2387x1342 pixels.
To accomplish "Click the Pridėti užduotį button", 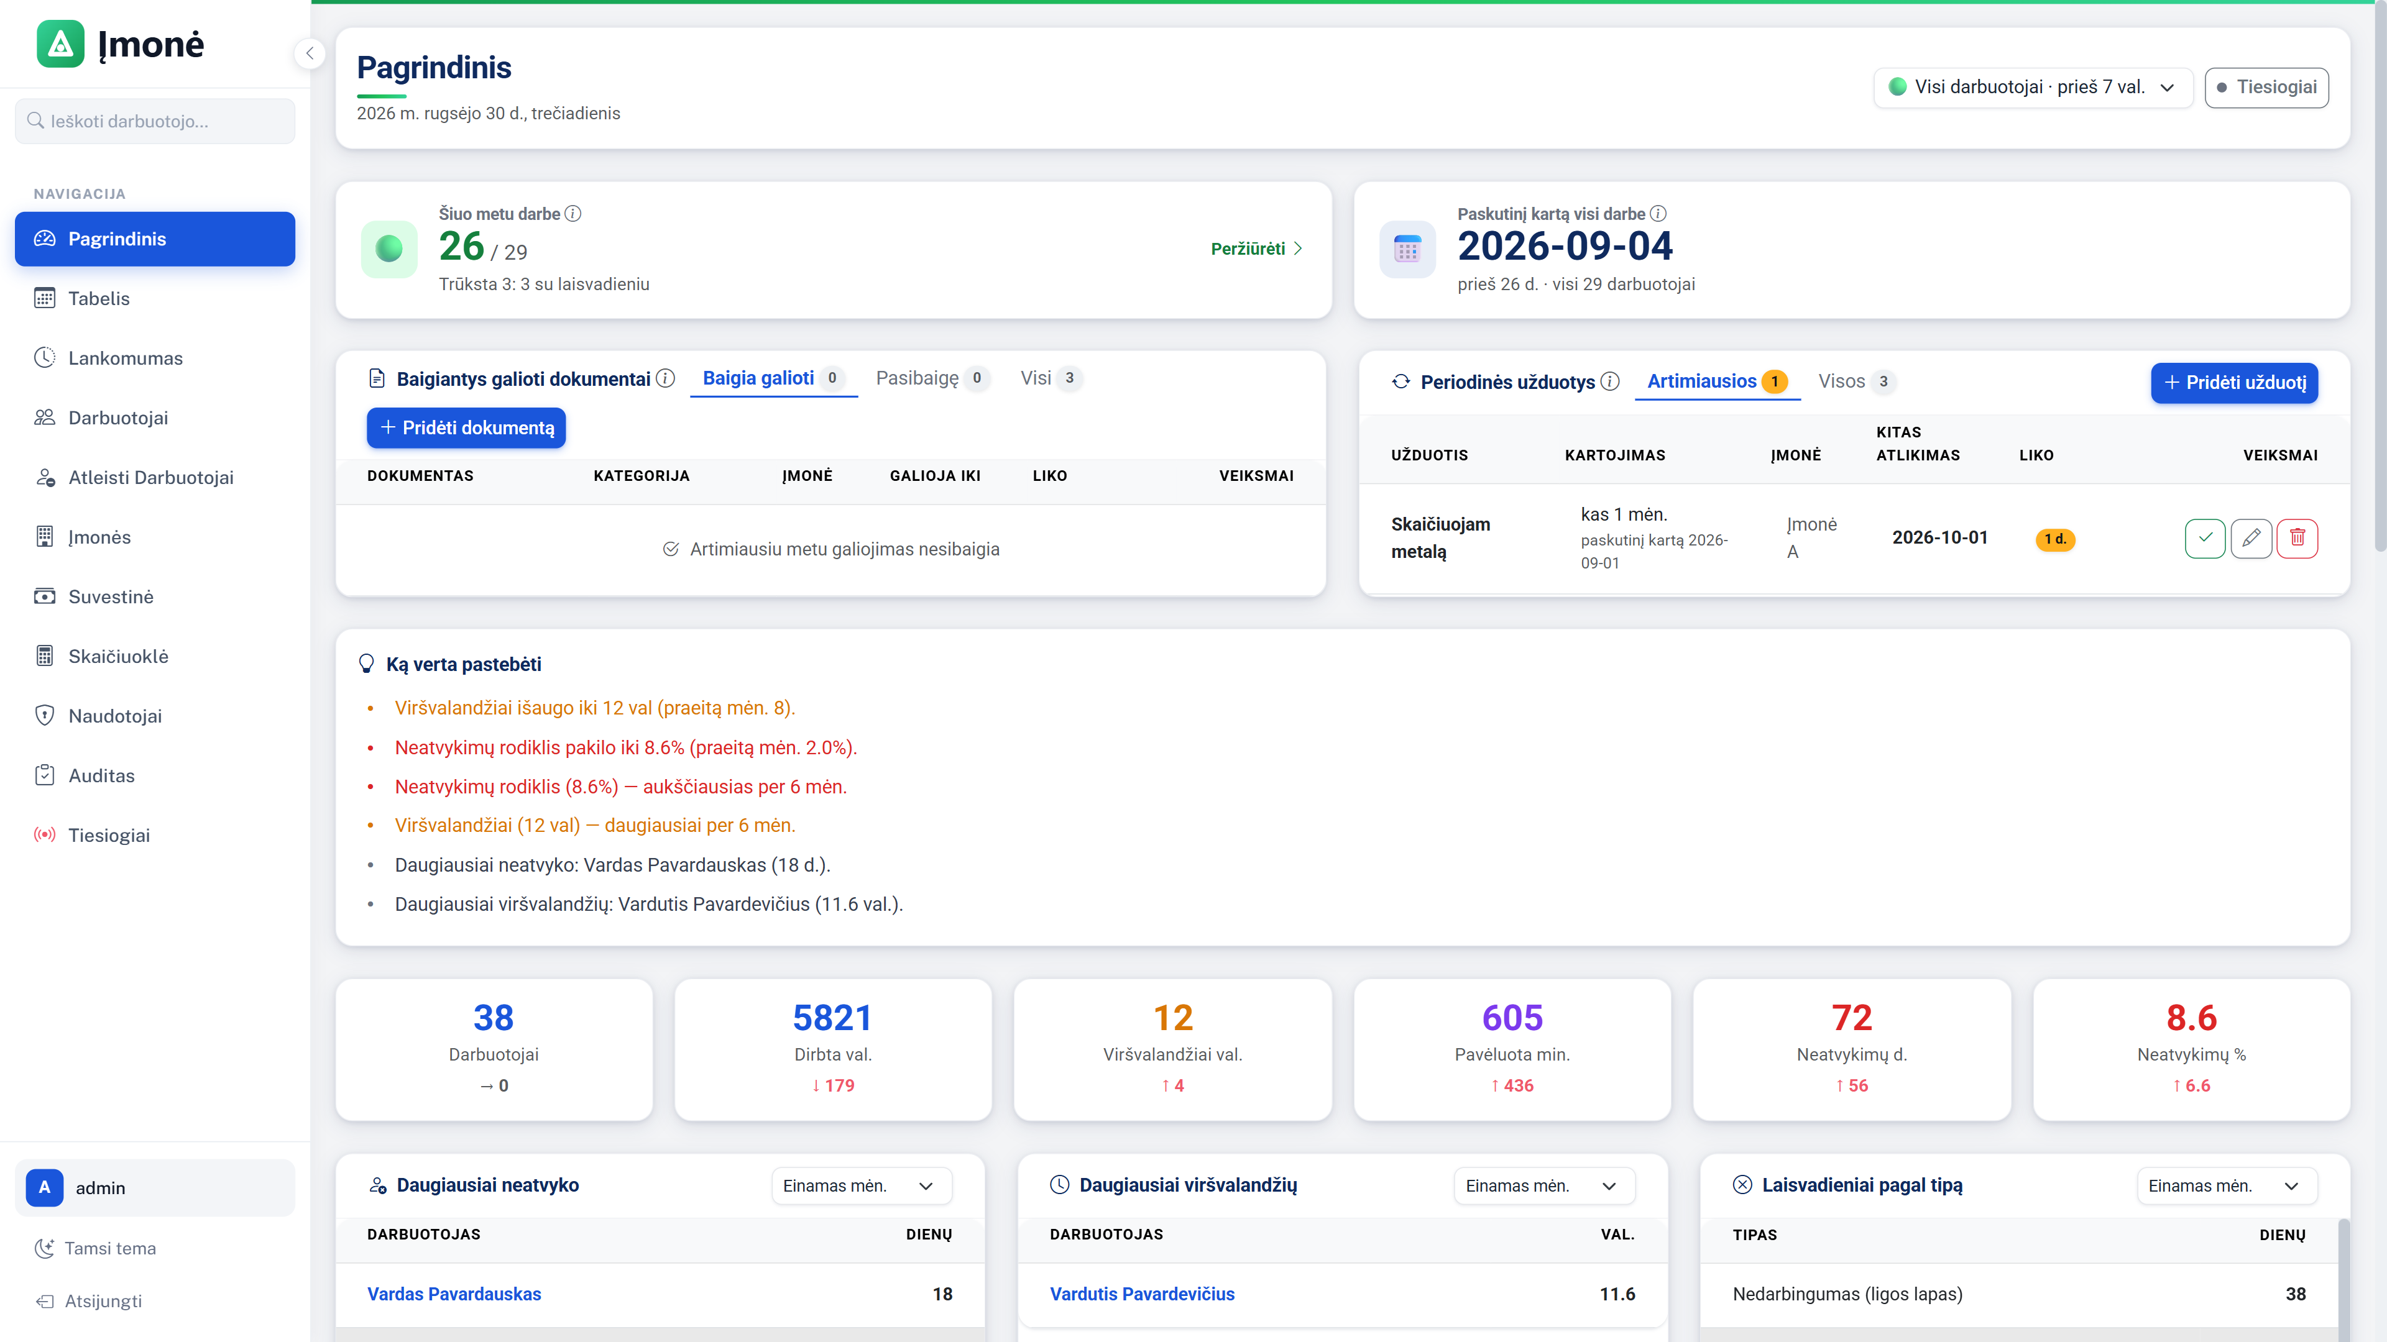I will (x=2234, y=383).
